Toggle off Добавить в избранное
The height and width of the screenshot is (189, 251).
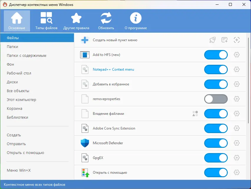[216, 84]
